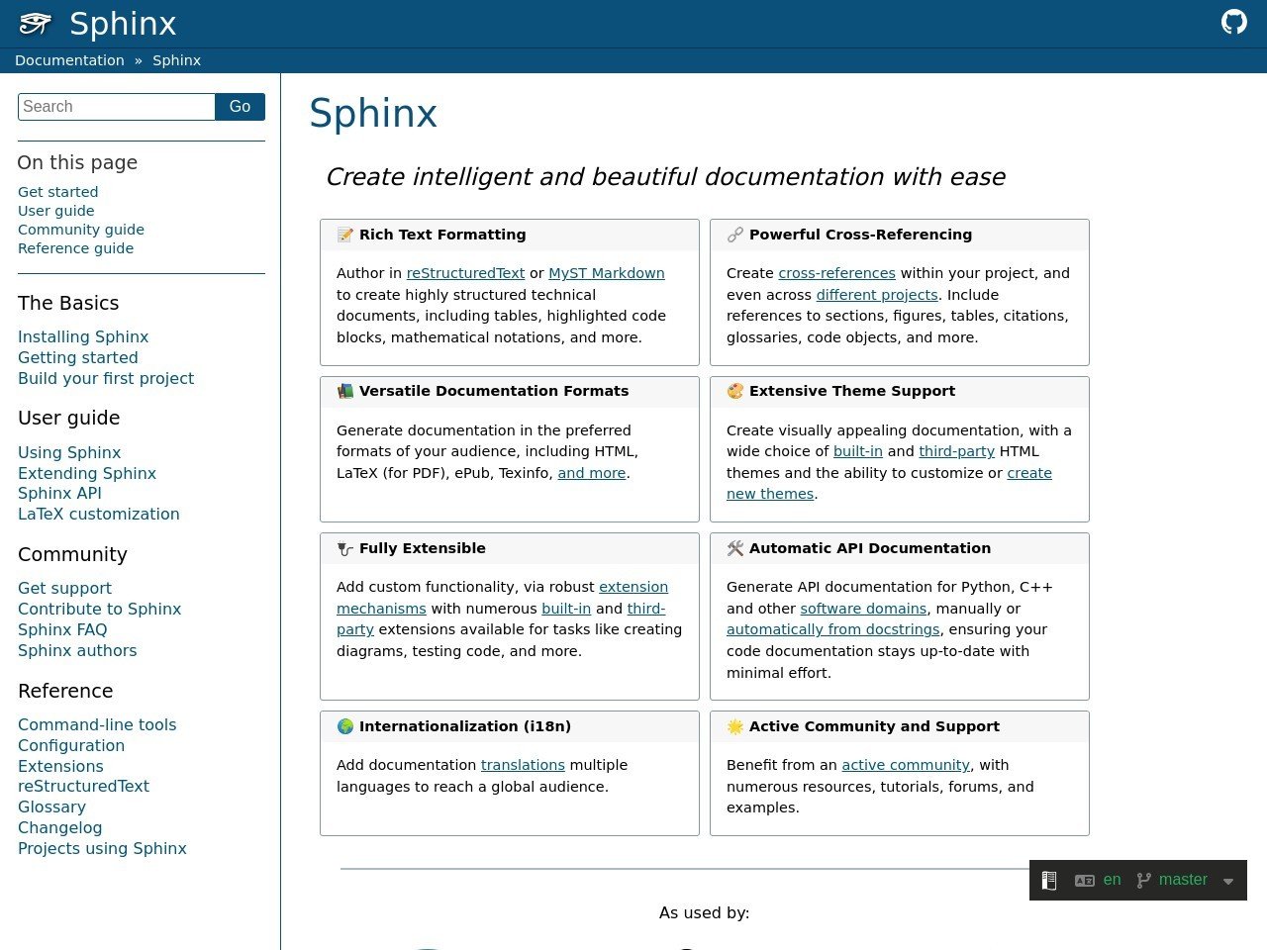Click the language icon beside en
The width and height of the screenshot is (1267, 950).
coord(1085,881)
